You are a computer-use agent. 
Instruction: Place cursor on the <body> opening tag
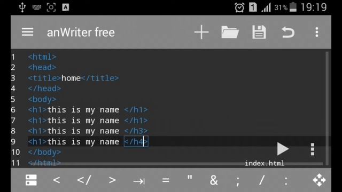point(42,100)
